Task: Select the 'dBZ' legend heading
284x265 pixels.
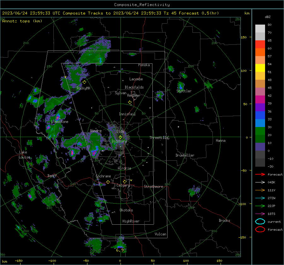Action: (268, 17)
